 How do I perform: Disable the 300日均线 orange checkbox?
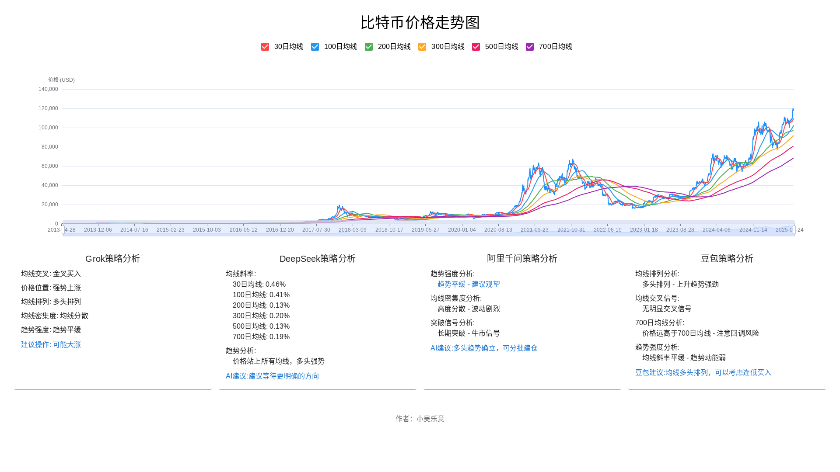click(422, 47)
